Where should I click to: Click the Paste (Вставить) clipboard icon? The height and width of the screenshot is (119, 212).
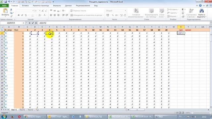(5, 11)
